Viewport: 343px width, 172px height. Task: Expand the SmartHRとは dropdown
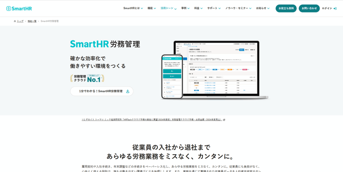coord(133,8)
